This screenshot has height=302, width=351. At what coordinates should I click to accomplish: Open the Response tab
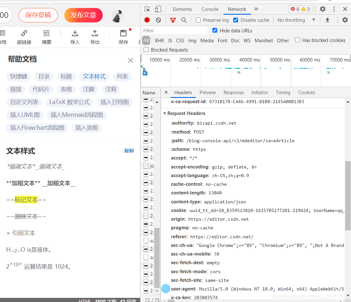point(234,93)
